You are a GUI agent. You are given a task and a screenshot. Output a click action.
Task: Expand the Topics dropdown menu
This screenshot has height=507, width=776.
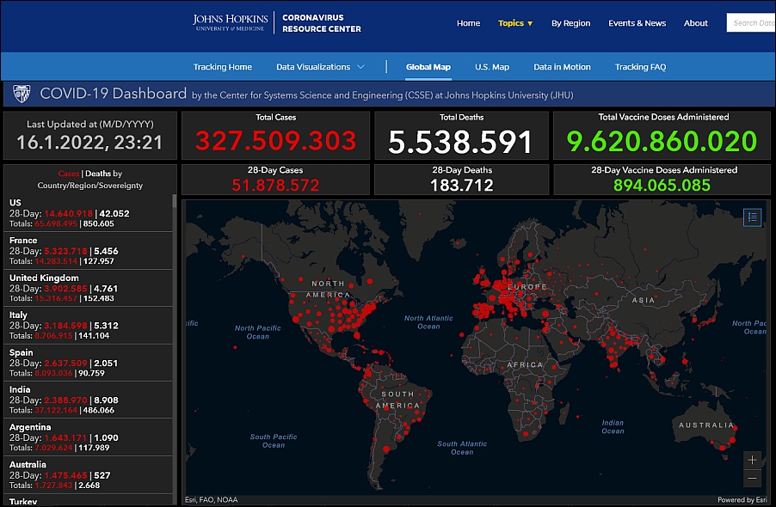[515, 22]
